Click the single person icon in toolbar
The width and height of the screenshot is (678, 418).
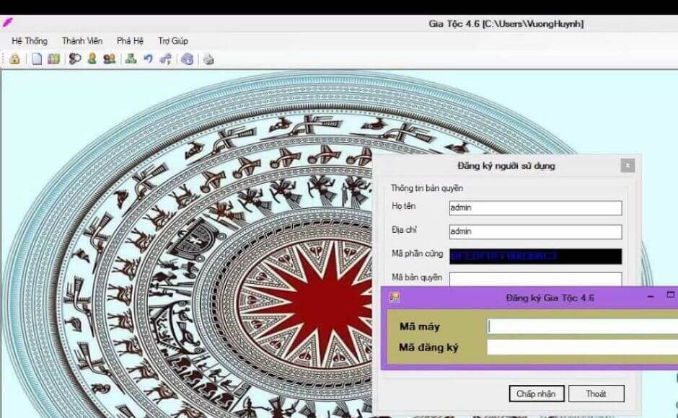pyautogui.click(x=92, y=59)
